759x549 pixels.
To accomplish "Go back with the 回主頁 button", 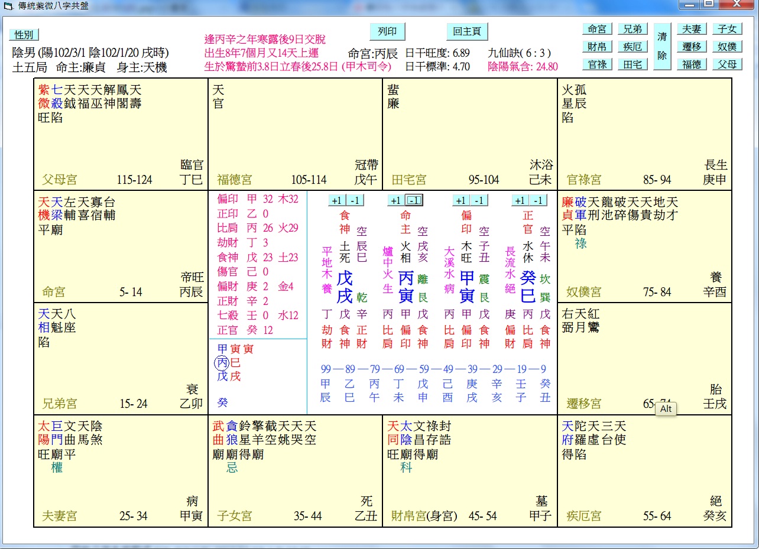I will 466,31.
